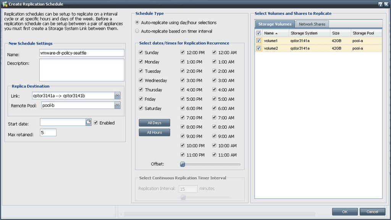This screenshot has height=220, width=391.
Task: Select Auto-replicate using day/hour selections
Action: [137, 22]
